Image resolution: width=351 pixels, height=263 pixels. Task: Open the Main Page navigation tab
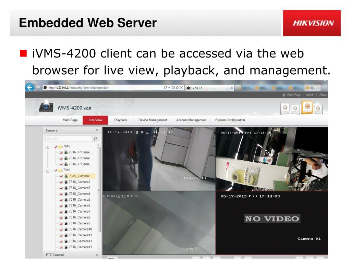click(x=70, y=120)
